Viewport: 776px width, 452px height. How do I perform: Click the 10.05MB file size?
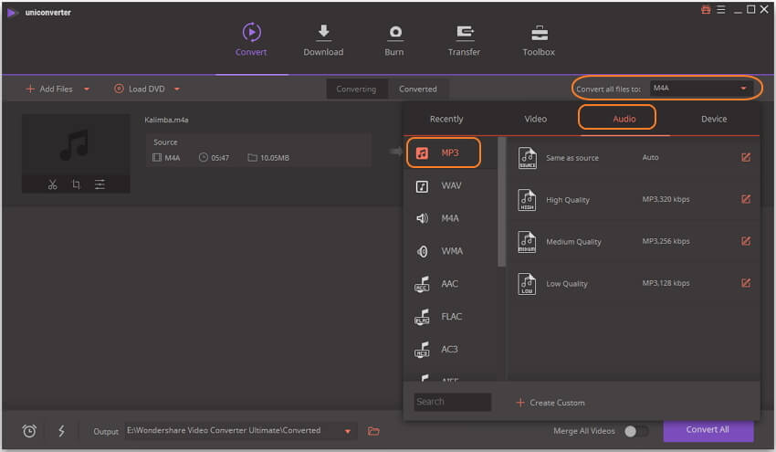pos(275,158)
